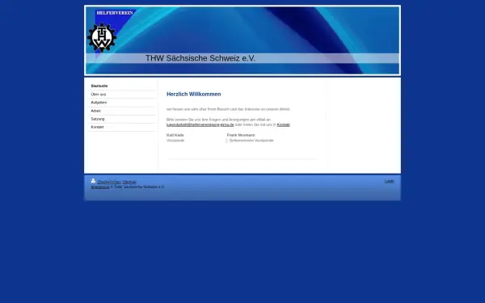Click the Login link
Screen dimensions: 485x303
[389, 181]
